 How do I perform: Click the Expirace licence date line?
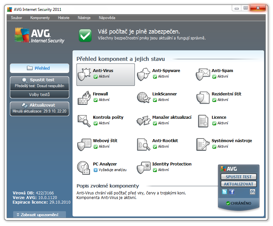click(x=42, y=202)
